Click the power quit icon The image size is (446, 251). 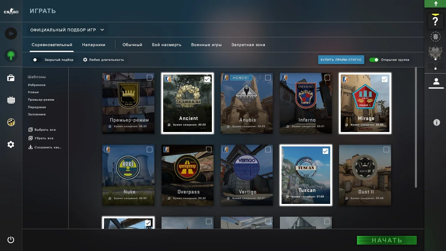point(11,240)
